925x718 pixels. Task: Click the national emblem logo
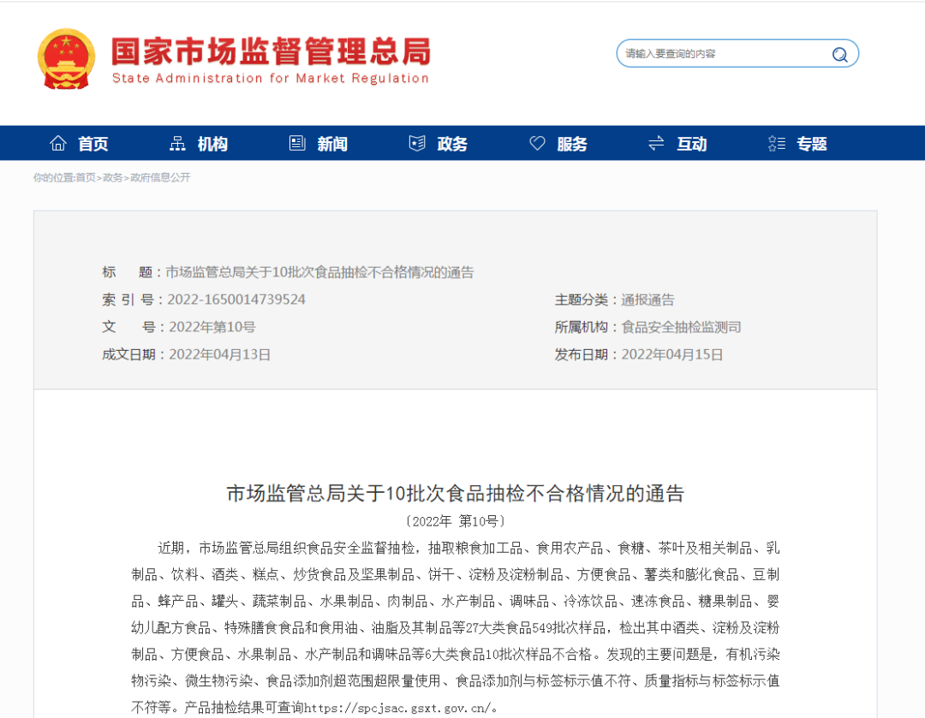pos(66,59)
